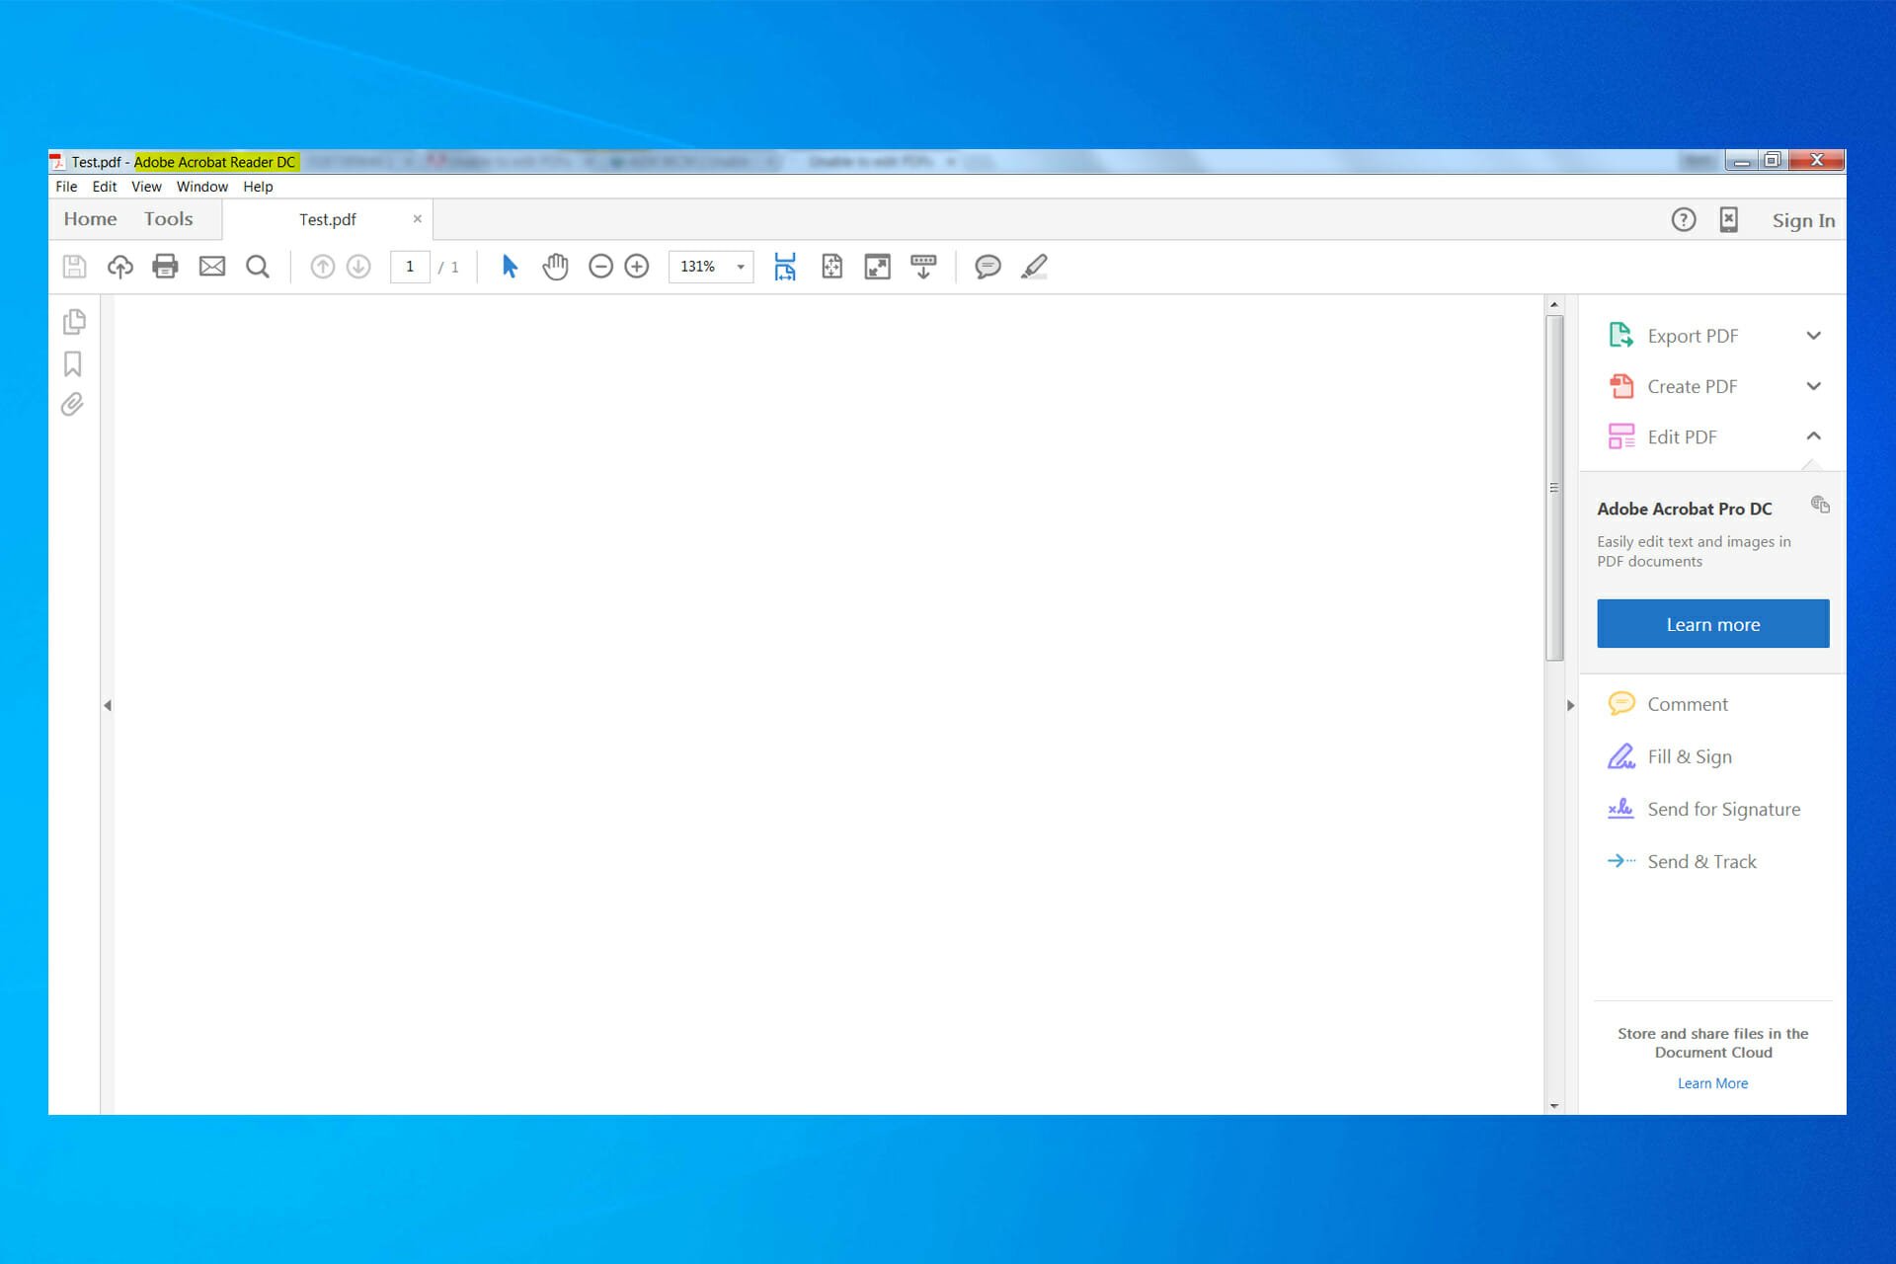Click the Zoom In icon
This screenshot has height=1264, width=1896.
click(x=638, y=266)
